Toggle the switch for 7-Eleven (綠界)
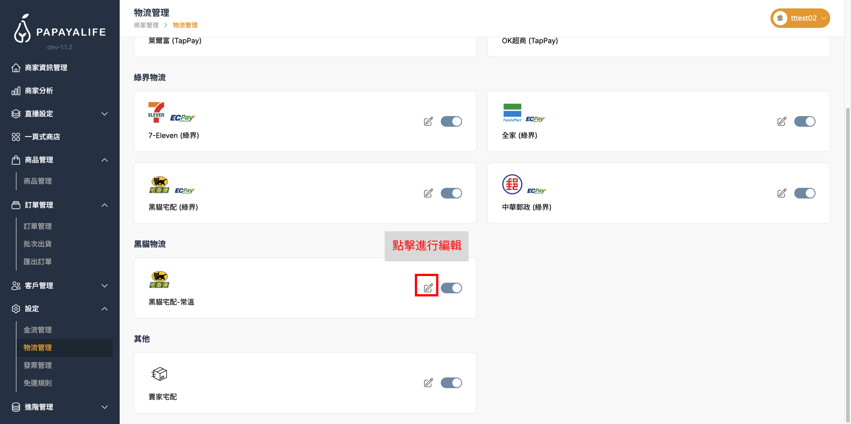This screenshot has width=851, height=424. coord(451,121)
